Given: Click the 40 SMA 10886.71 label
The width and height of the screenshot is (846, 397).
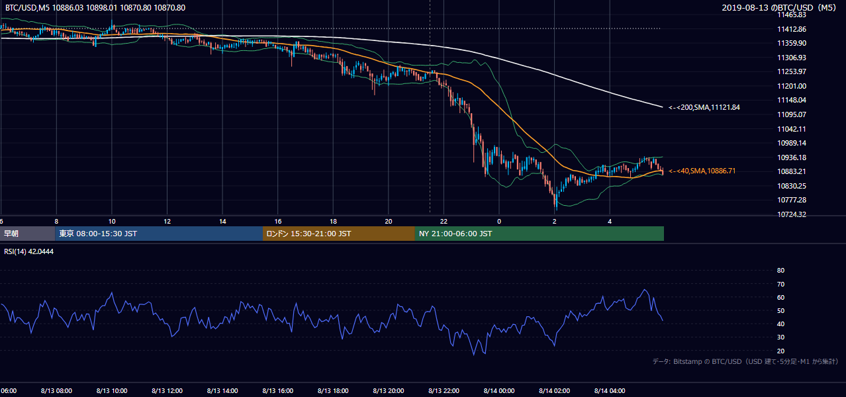Looking at the screenshot, I should [x=702, y=171].
